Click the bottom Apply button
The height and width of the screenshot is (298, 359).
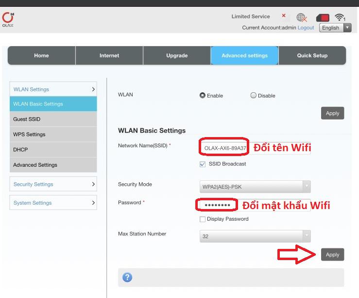point(332,255)
